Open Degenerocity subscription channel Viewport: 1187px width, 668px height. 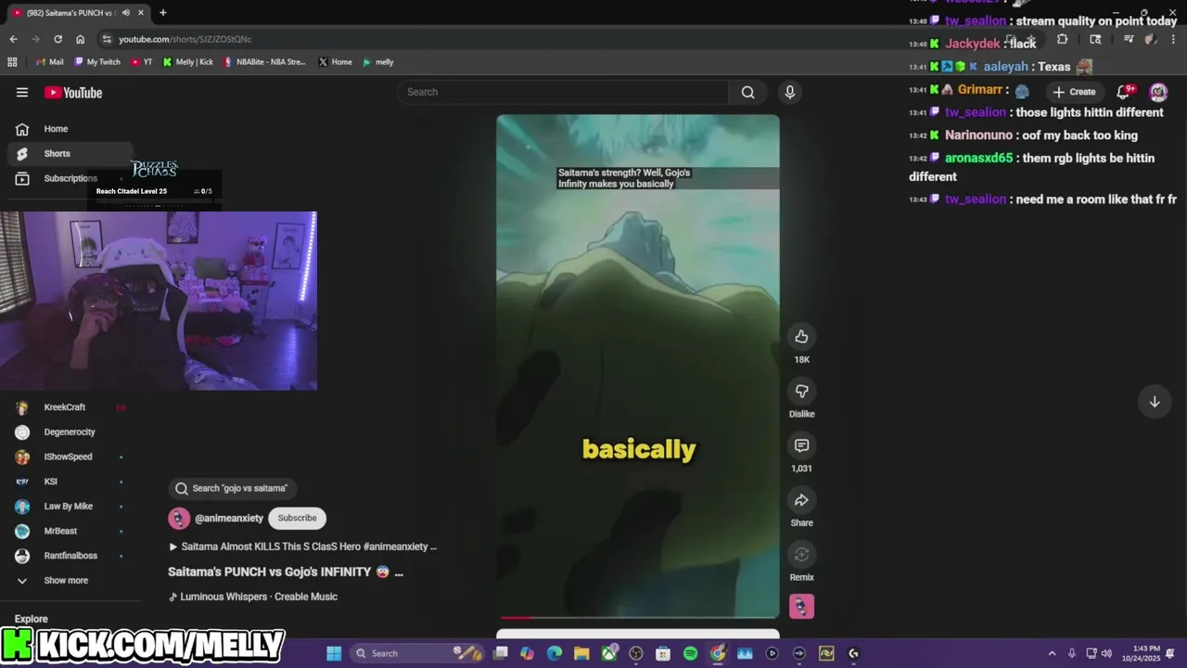click(x=70, y=432)
